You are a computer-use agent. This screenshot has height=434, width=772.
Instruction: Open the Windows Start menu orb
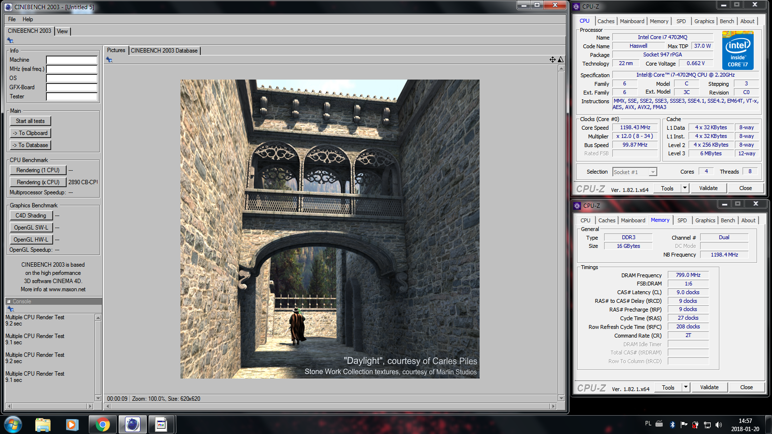coord(13,424)
